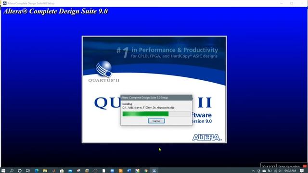Select the Altera setup taskbar icon
Viewport: 308px width, 173px height.
tap(154, 171)
